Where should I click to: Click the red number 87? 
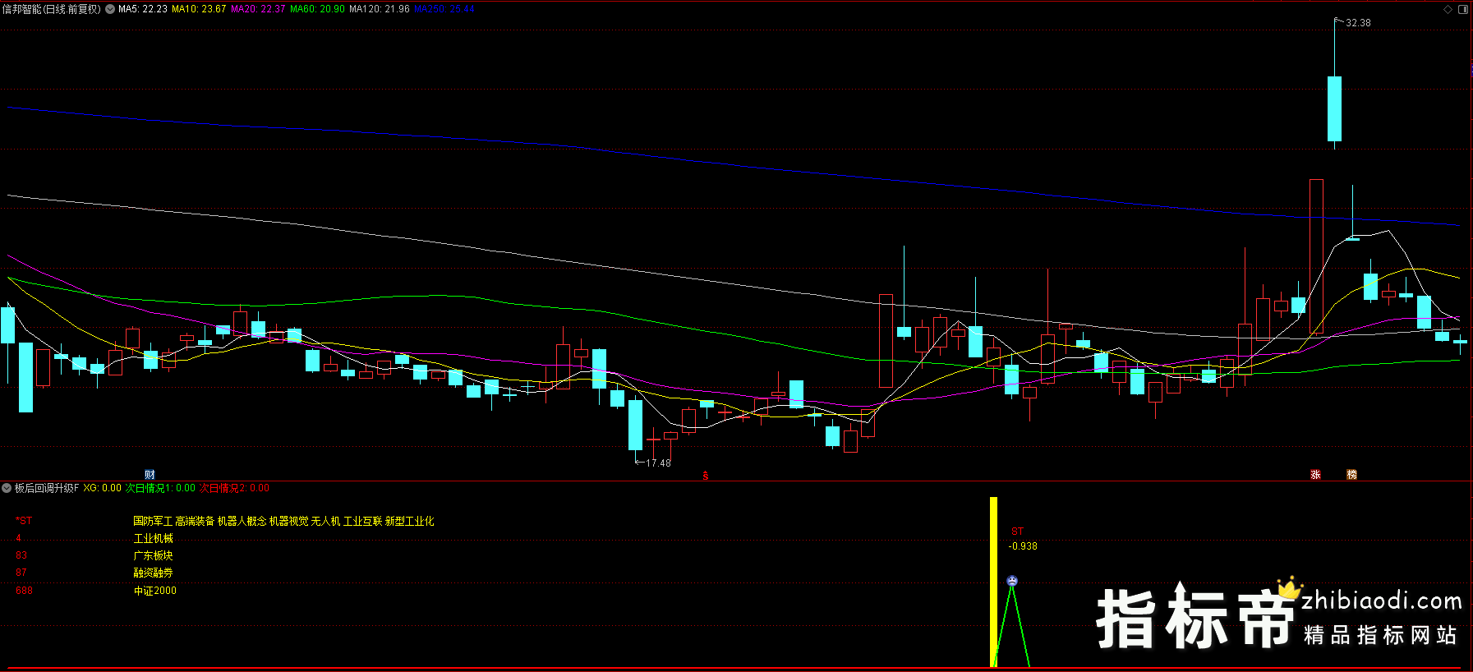pos(21,573)
